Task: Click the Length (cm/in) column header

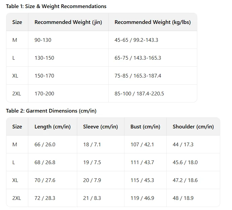Action: 53,127
